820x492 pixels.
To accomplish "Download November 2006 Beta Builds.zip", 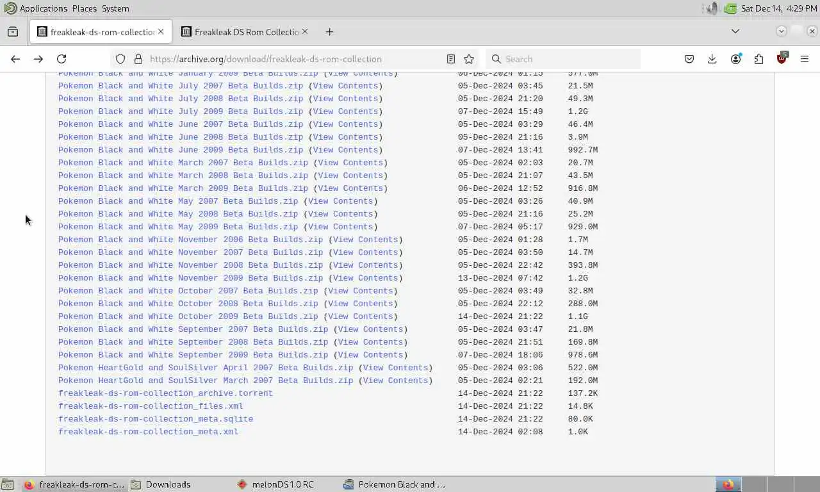I will (190, 240).
